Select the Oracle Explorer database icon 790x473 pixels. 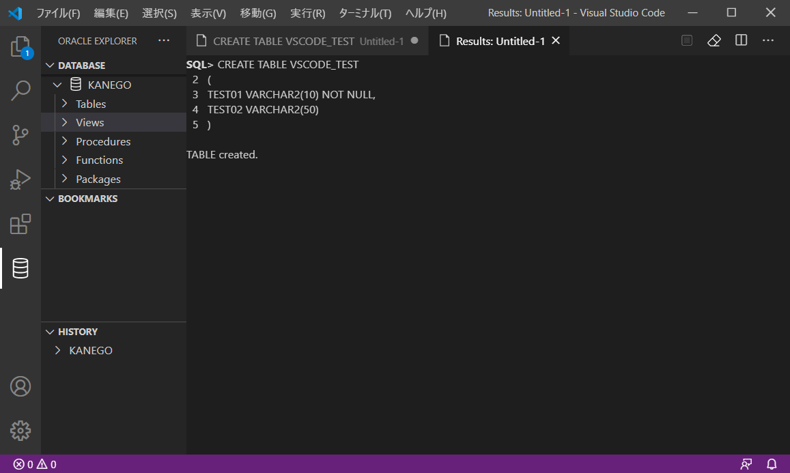tap(20, 268)
